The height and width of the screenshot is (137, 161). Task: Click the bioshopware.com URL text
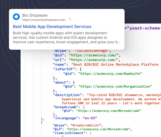44,20
